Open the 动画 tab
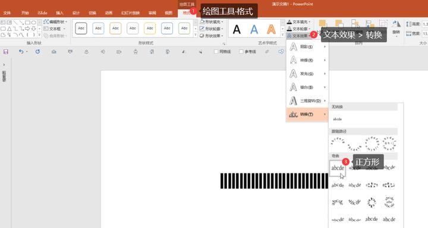428x228 pixels. [109, 13]
